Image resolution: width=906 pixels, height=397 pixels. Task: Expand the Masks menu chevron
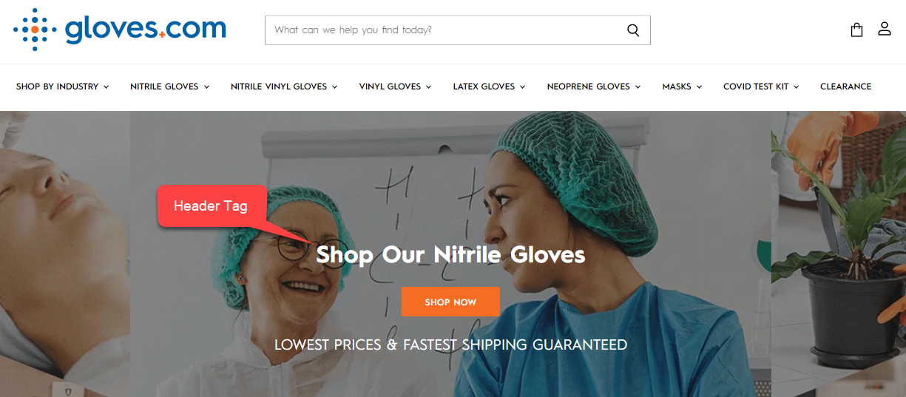[699, 87]
